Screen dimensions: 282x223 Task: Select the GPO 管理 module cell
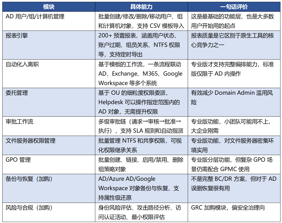pyautogui.click(x=49, y=164)
